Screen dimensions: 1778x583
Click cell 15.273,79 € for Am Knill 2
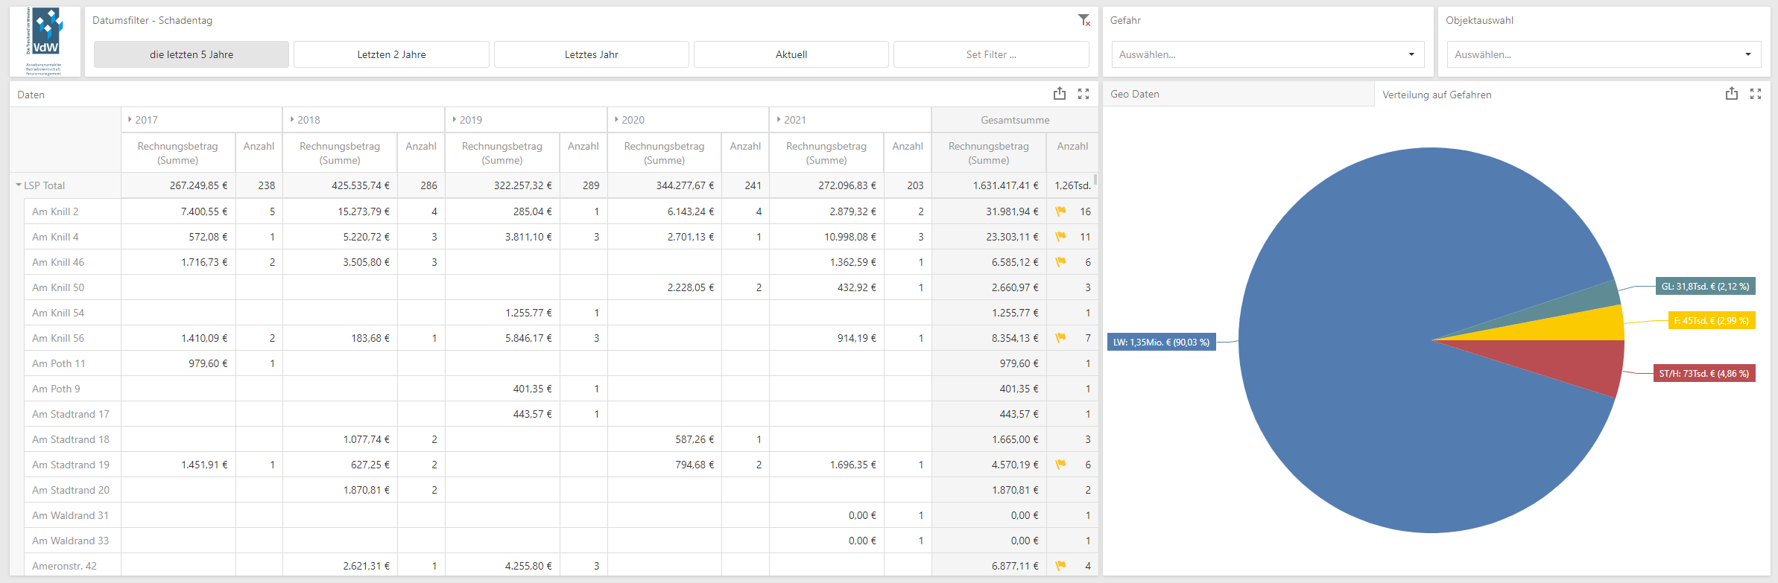point(364,211)
